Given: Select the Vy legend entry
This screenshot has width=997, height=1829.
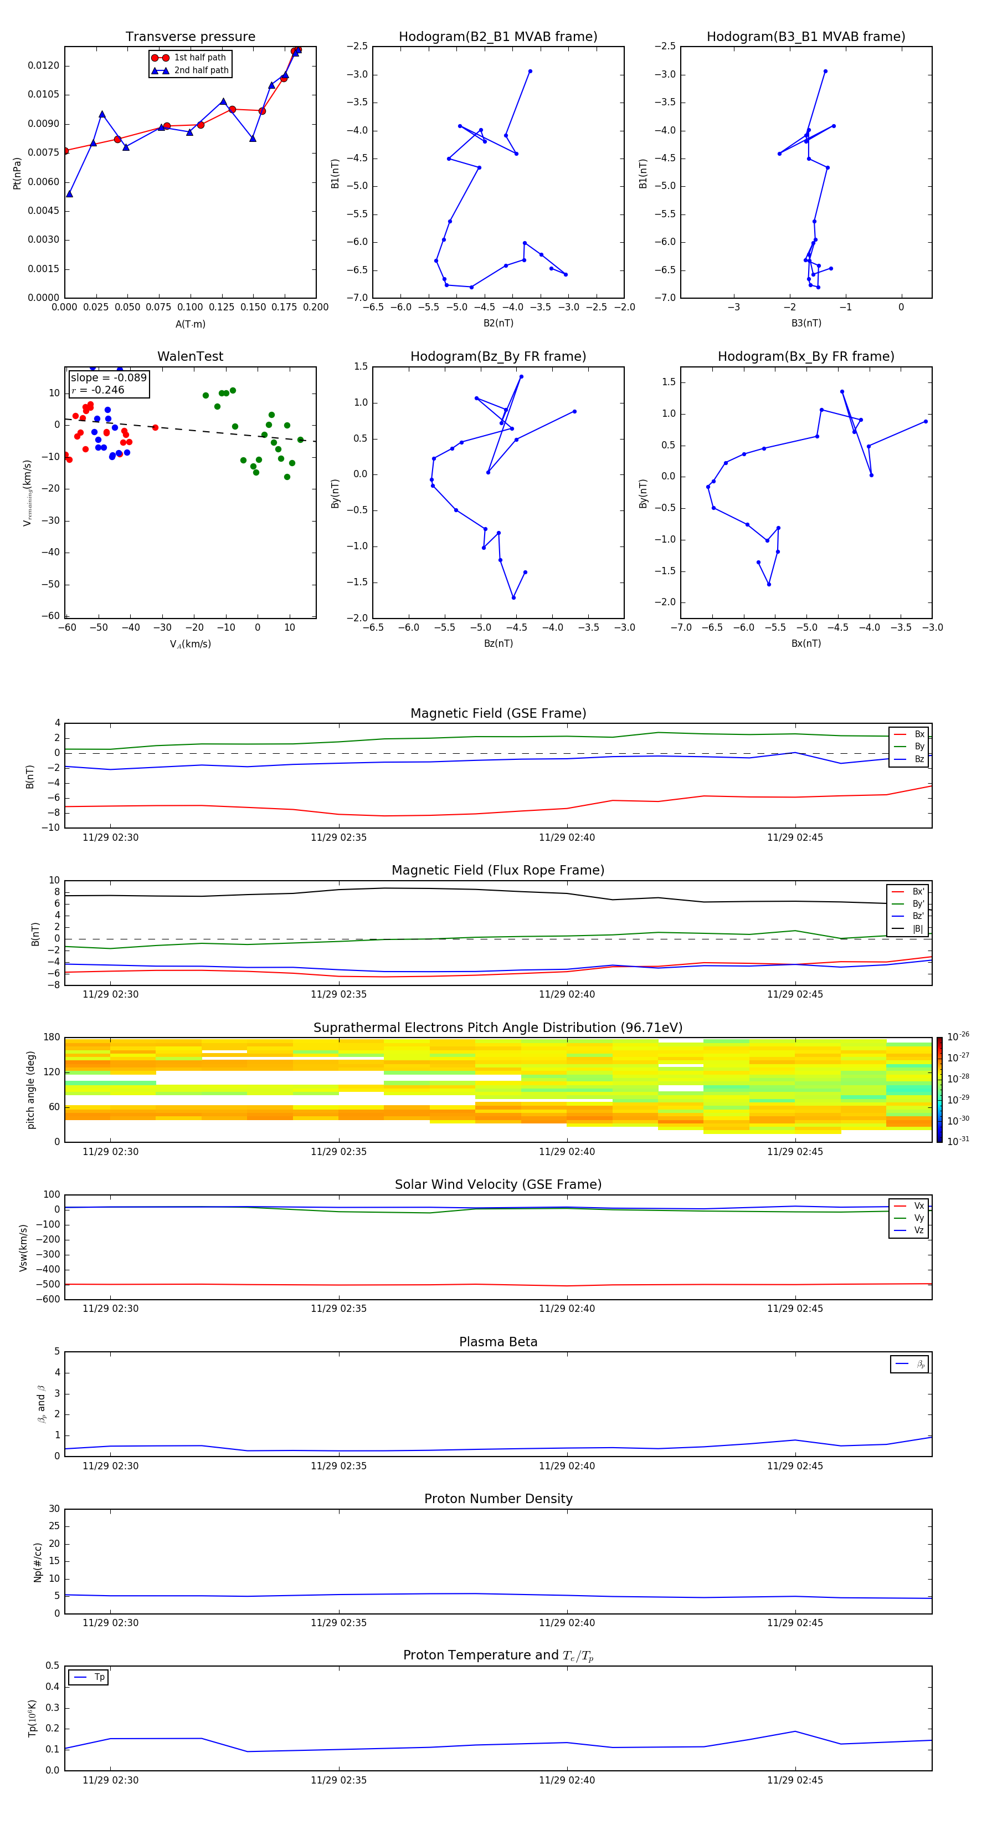Looking at the screenshot, I should coord(909,1218).
